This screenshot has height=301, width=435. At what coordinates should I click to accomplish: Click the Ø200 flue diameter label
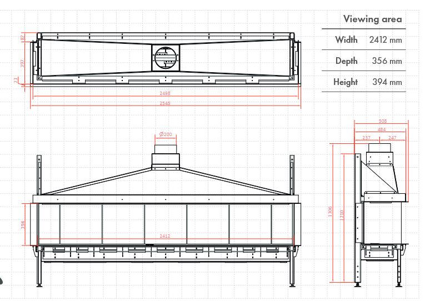(166, 134)
